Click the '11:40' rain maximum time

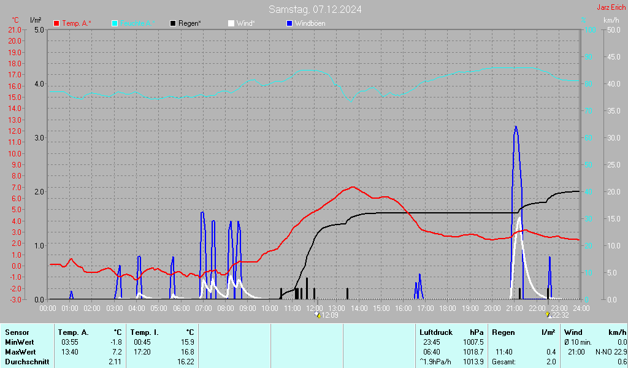(x=504, y=352)
